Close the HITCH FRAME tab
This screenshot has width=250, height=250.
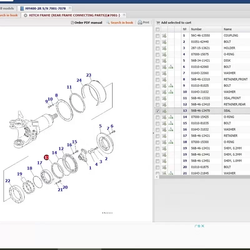pos(124,15)
